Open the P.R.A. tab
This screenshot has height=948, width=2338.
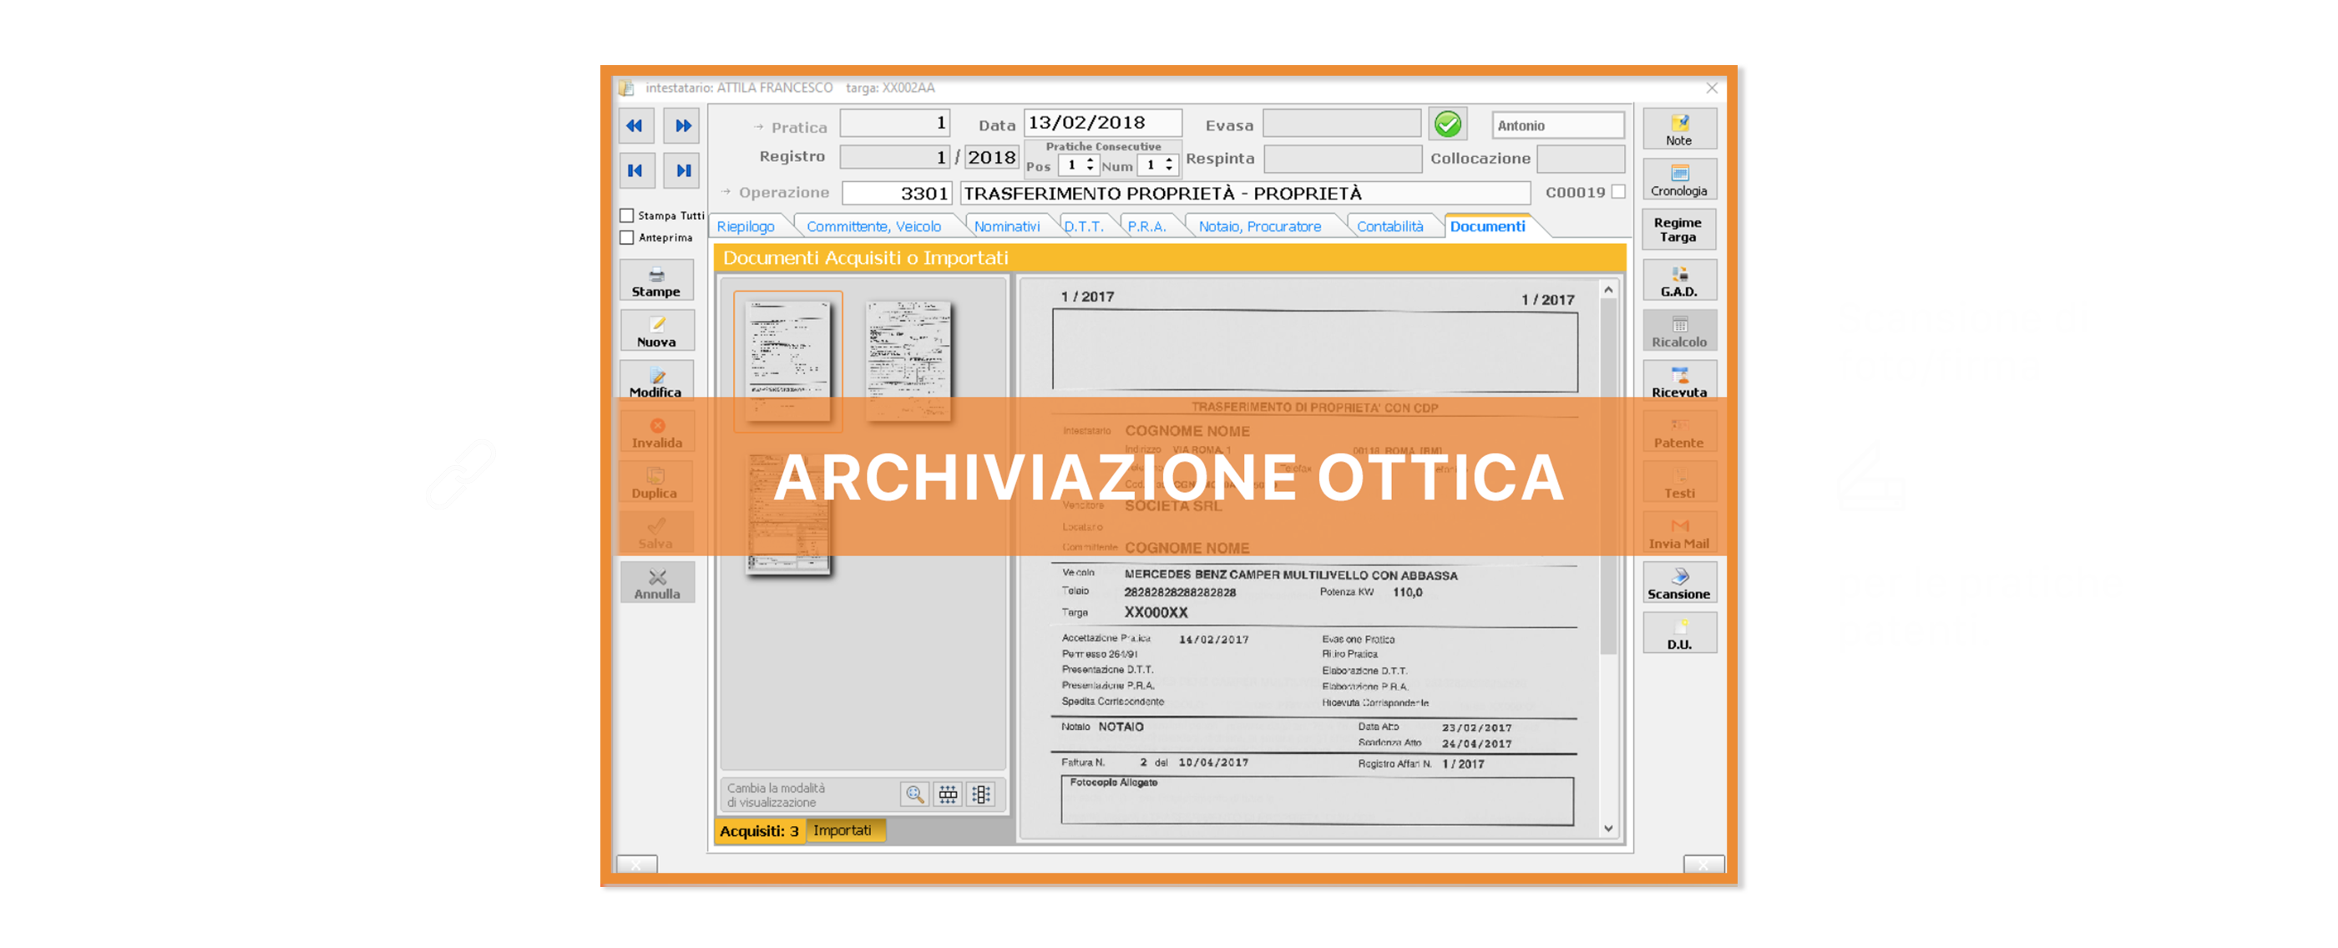click(1147, 227)
